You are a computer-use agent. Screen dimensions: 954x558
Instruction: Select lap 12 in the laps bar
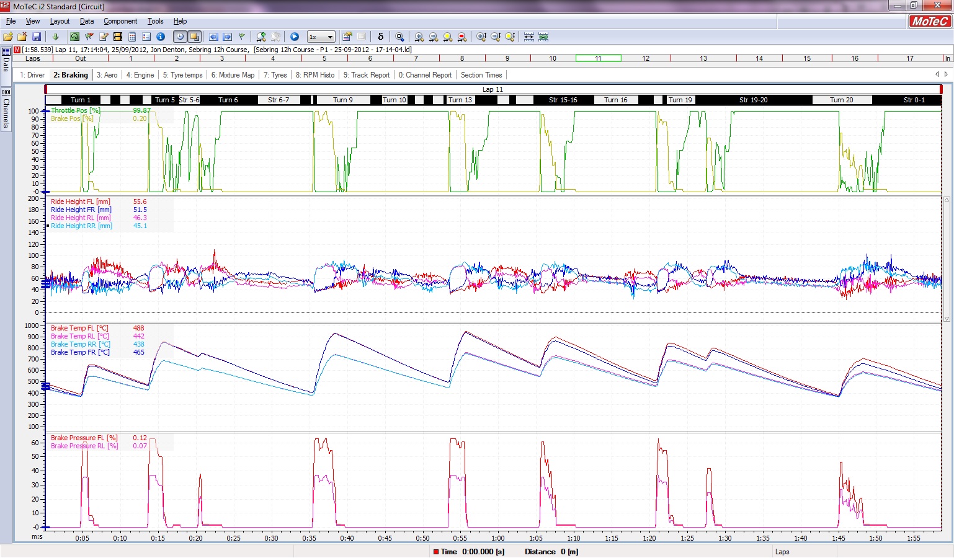pyautogui.click(x=646, y=58)
